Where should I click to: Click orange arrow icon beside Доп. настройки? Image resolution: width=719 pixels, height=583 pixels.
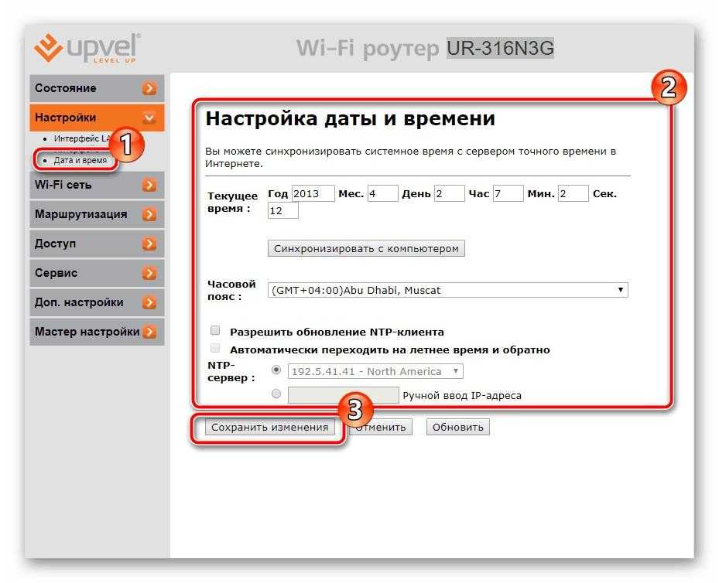(x=149, y=303)
